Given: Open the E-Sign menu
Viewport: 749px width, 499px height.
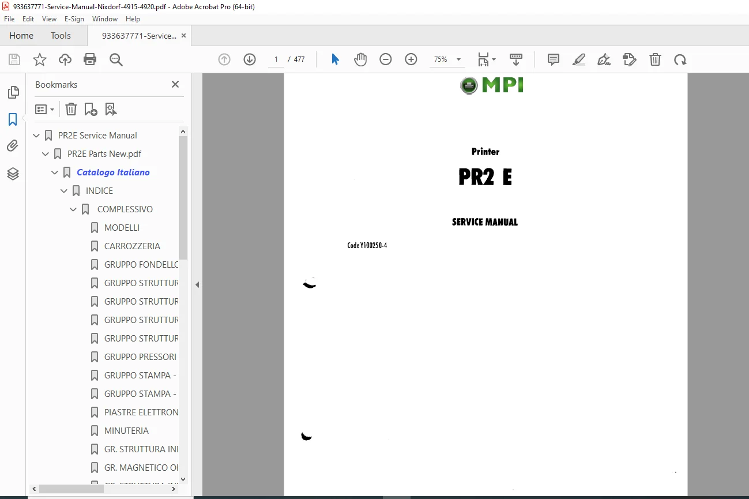Looking at the screenshot, I should pos(74,19).
